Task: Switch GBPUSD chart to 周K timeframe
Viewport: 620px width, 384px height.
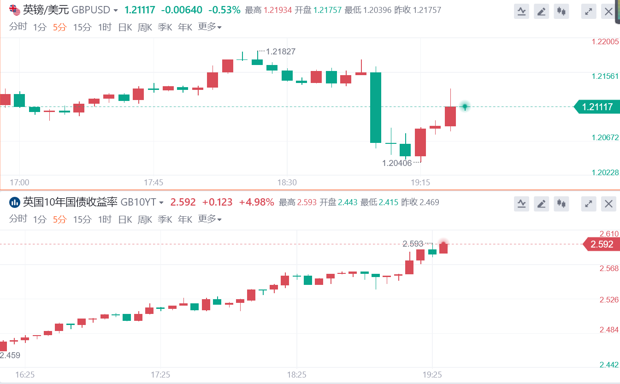Action: (x=145, y=28)
